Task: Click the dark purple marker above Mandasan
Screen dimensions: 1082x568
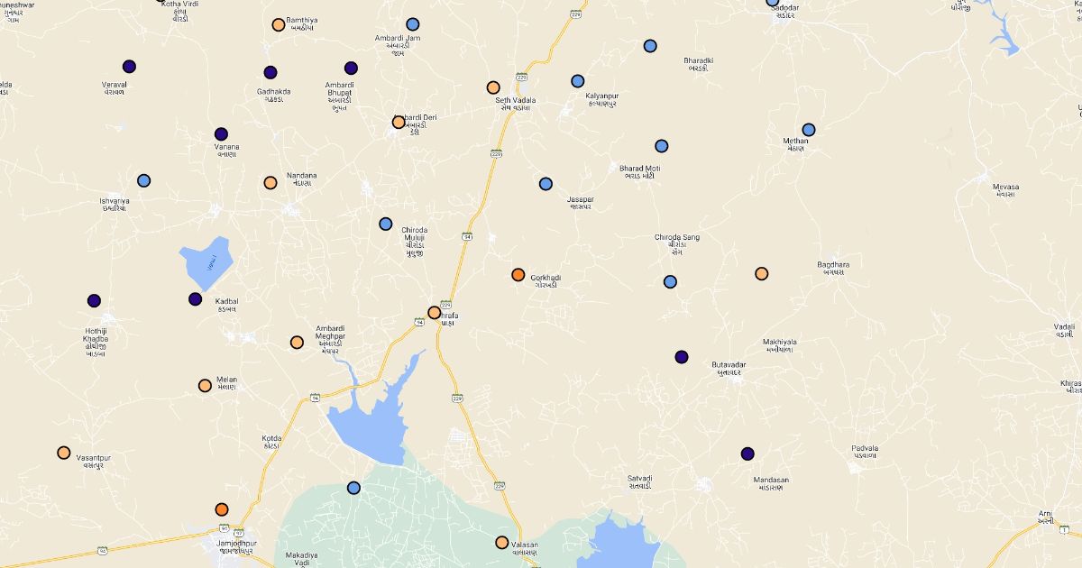Action: point(747,453)
